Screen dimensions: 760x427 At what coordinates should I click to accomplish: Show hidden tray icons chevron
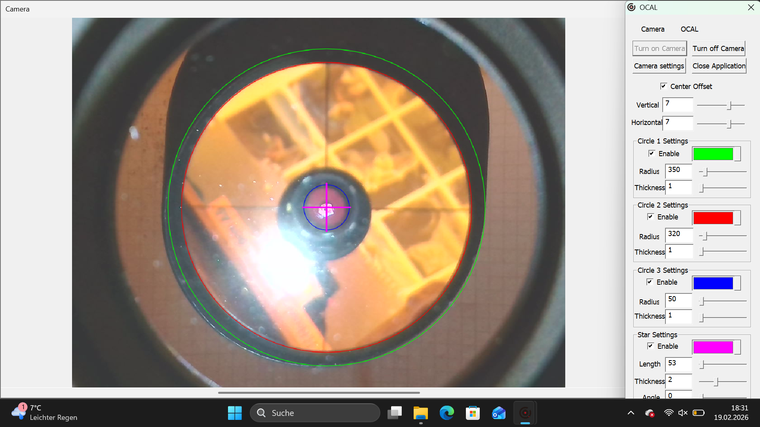click(x=631, y=413)
